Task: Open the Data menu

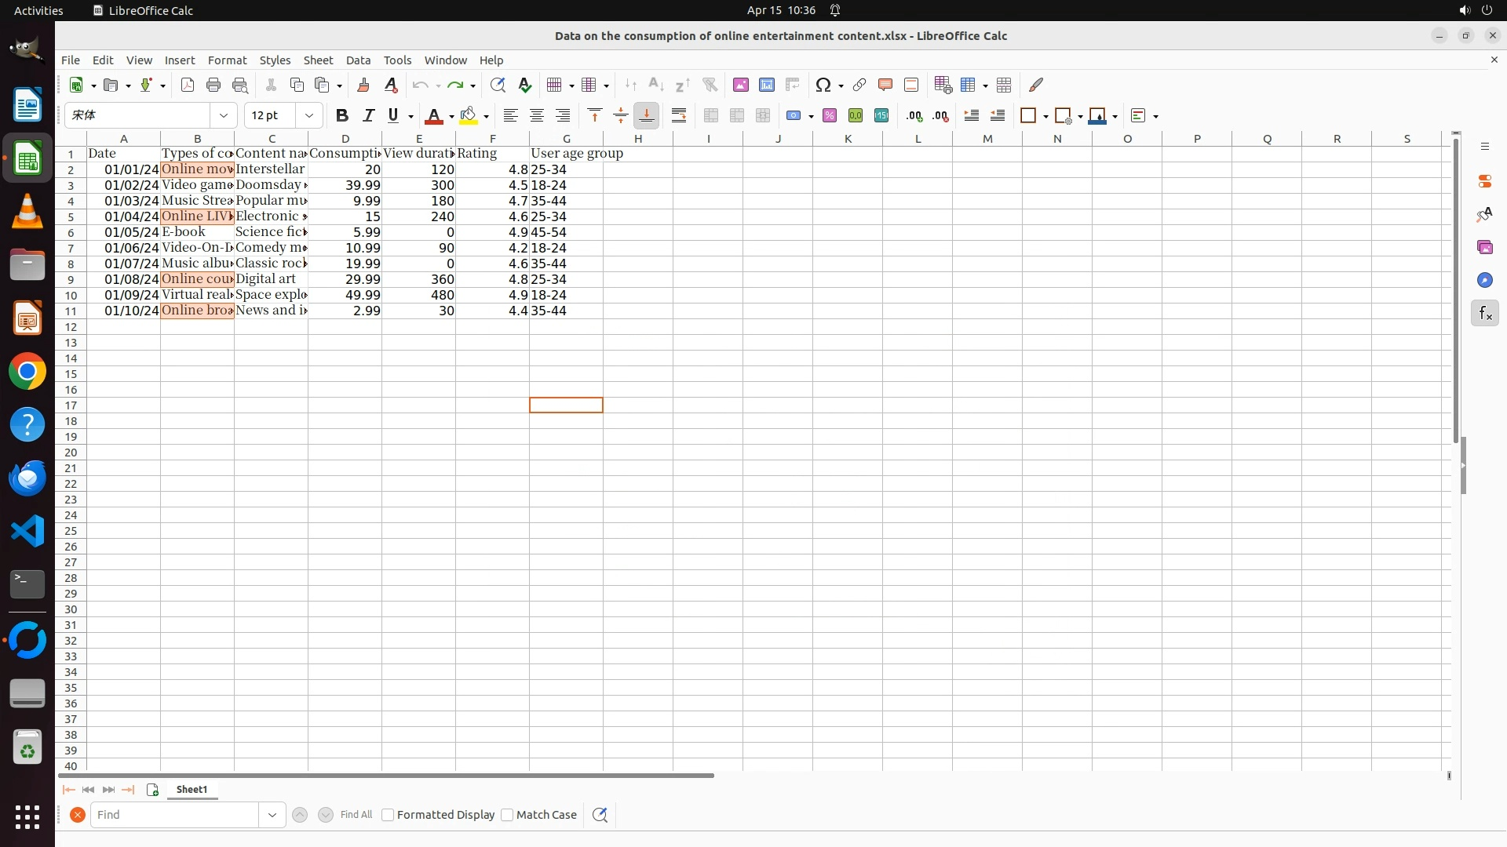Action: [358, 60]
